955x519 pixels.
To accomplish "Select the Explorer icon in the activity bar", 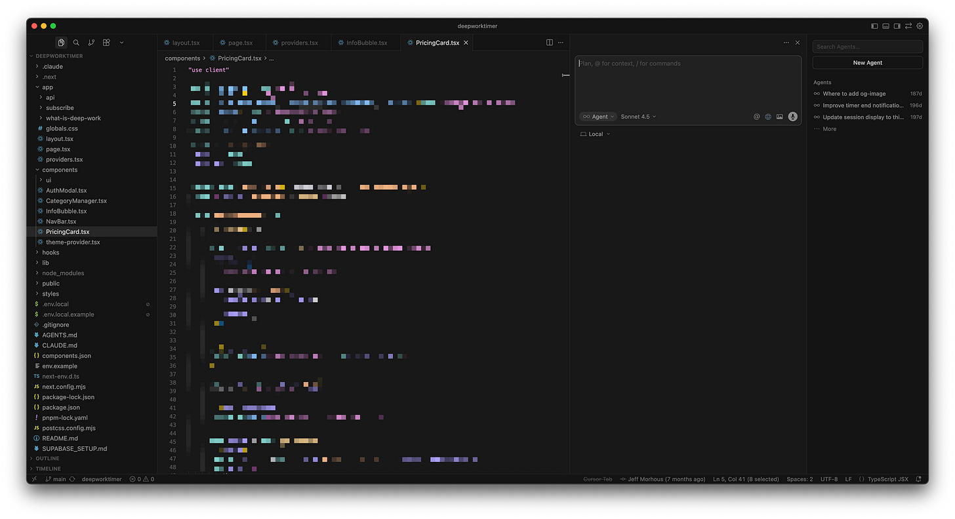I will click(60, 42).
